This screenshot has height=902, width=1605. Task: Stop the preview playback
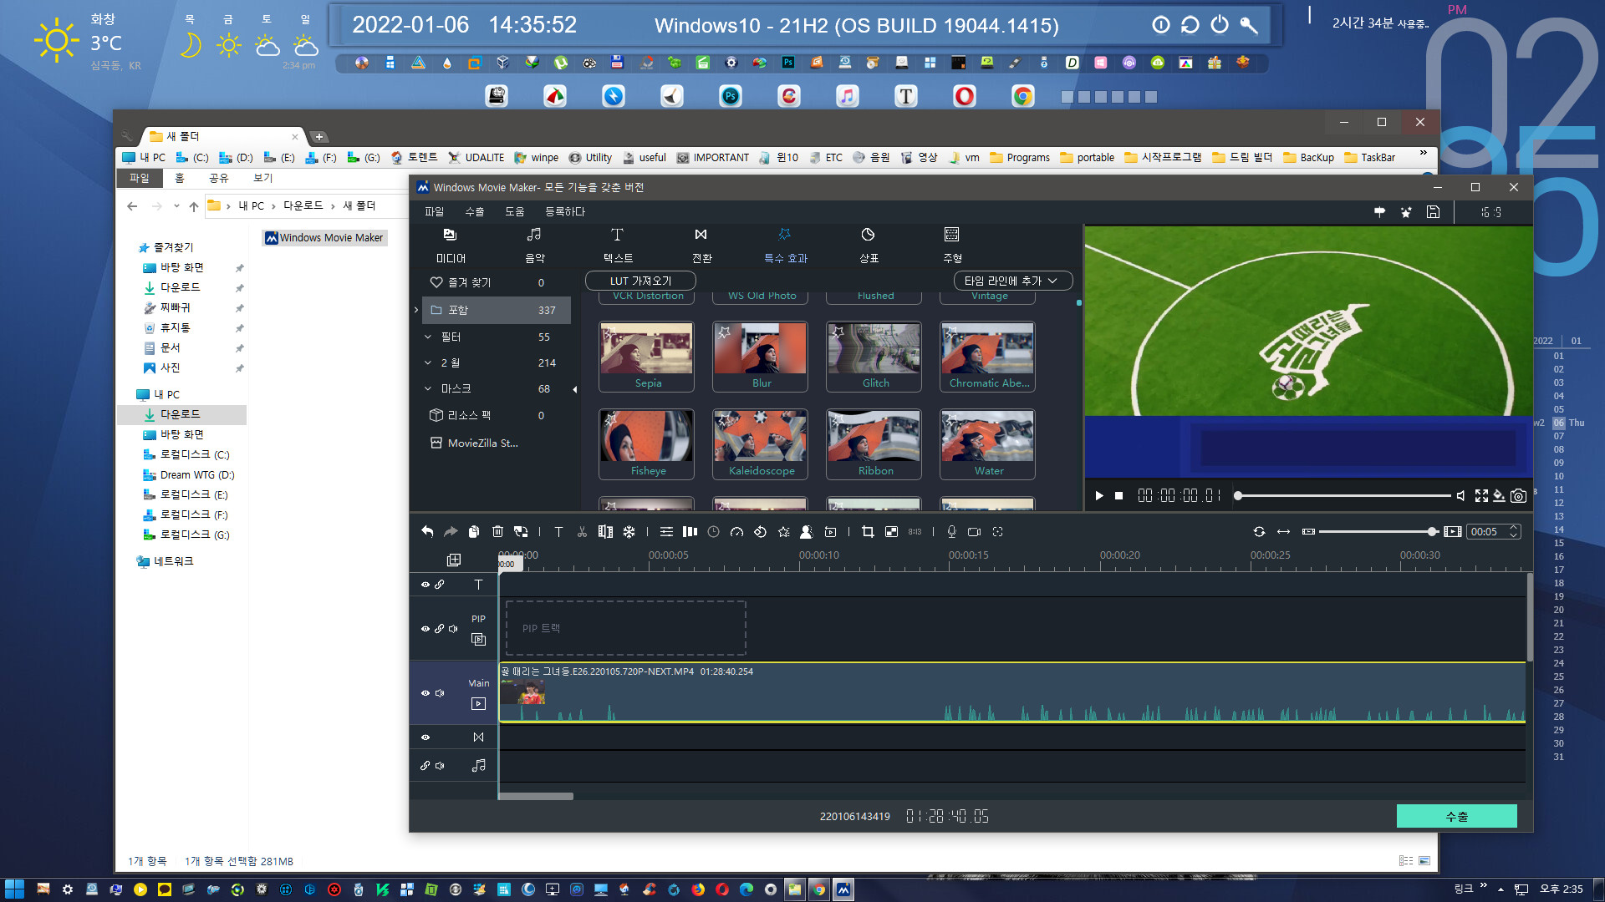pyautogui.click(x=1119, y=495)
